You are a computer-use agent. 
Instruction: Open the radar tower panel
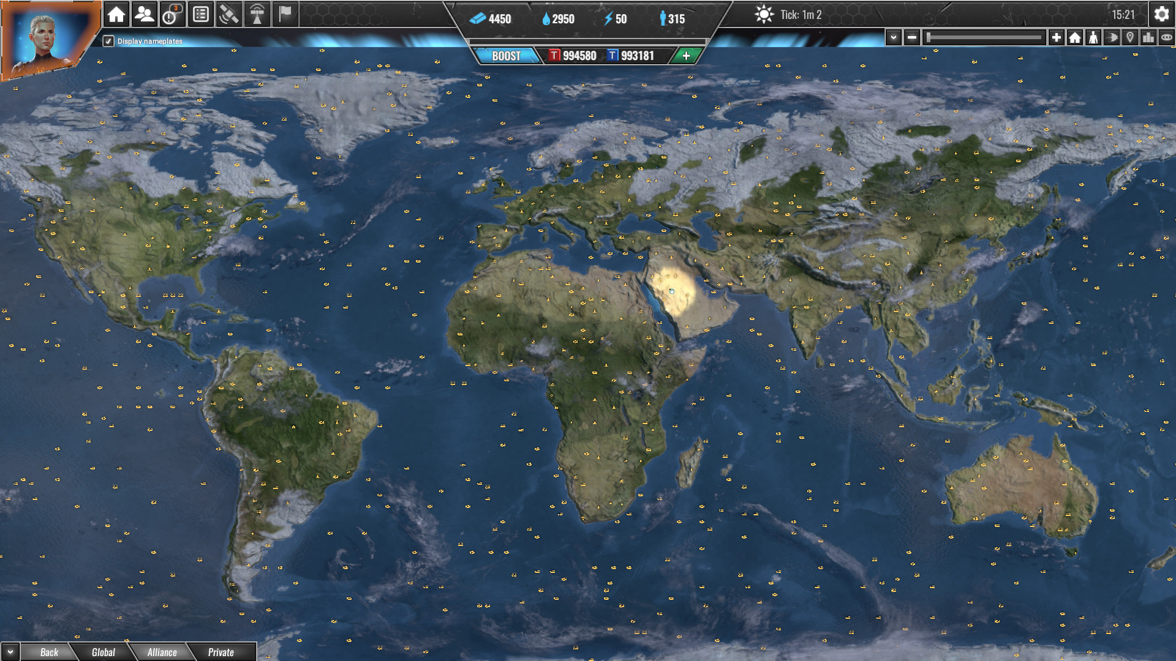[x=257, y=14]
